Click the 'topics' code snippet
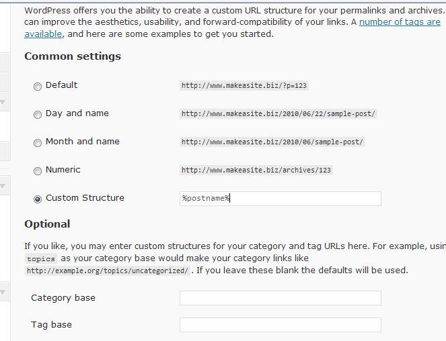This screenshot has width=446, height=341. 40,258
